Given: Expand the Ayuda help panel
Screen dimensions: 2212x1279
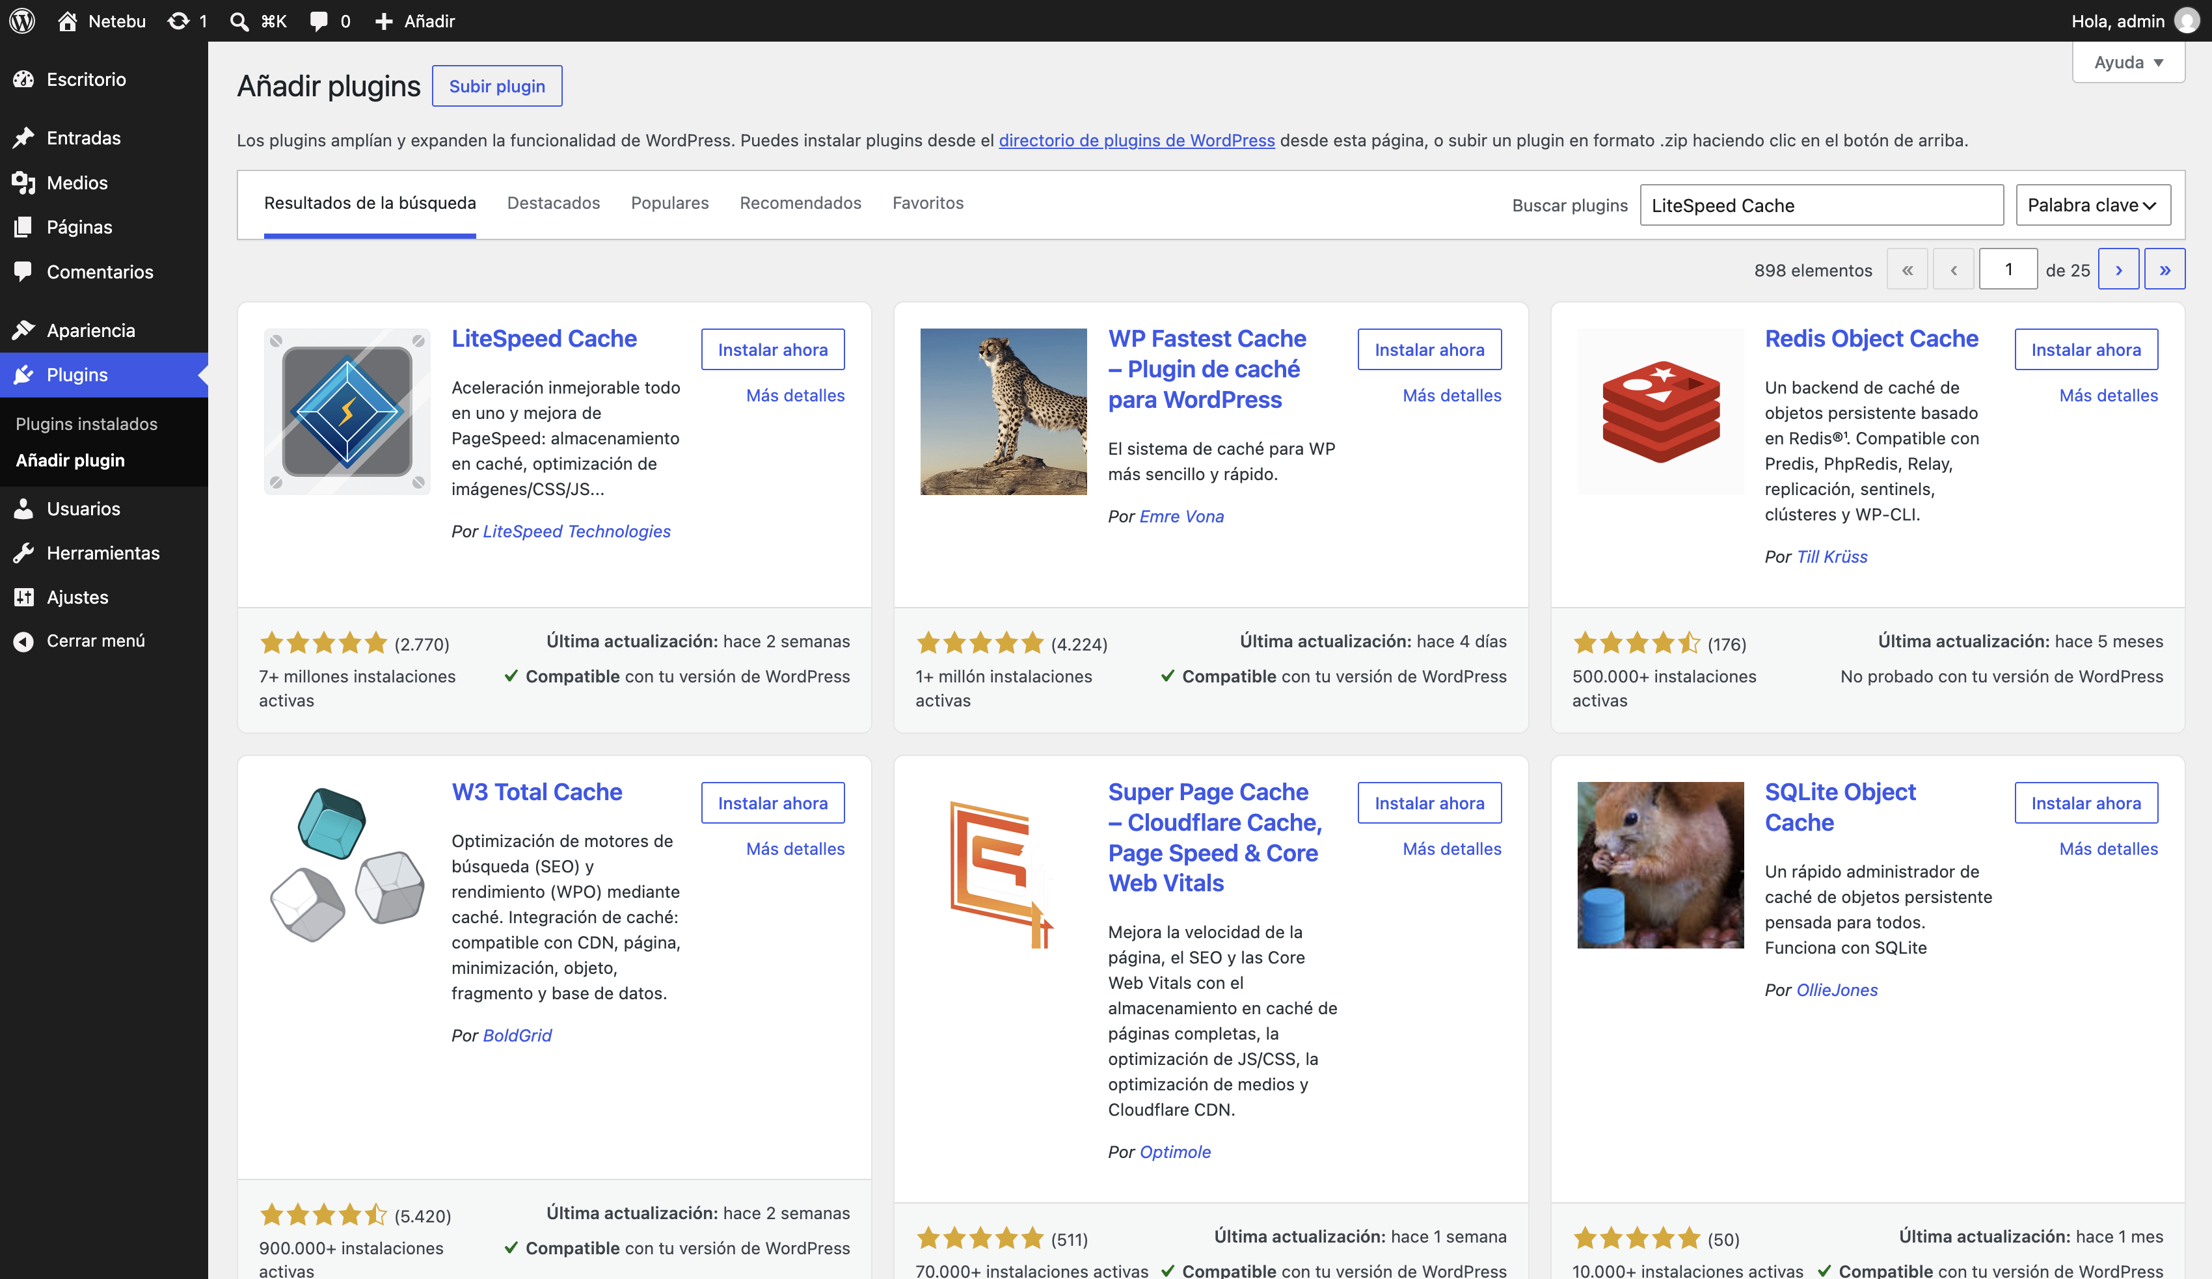Looking at the screenshot, I should click(2129, 62).
